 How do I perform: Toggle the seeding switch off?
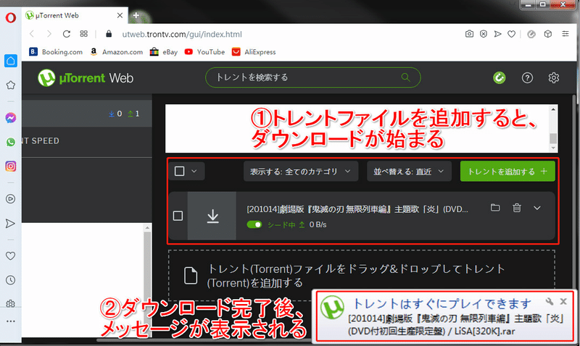(254, 224)
